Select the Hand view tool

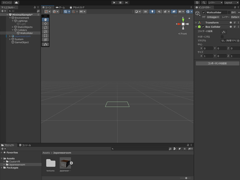pos(45,20)
